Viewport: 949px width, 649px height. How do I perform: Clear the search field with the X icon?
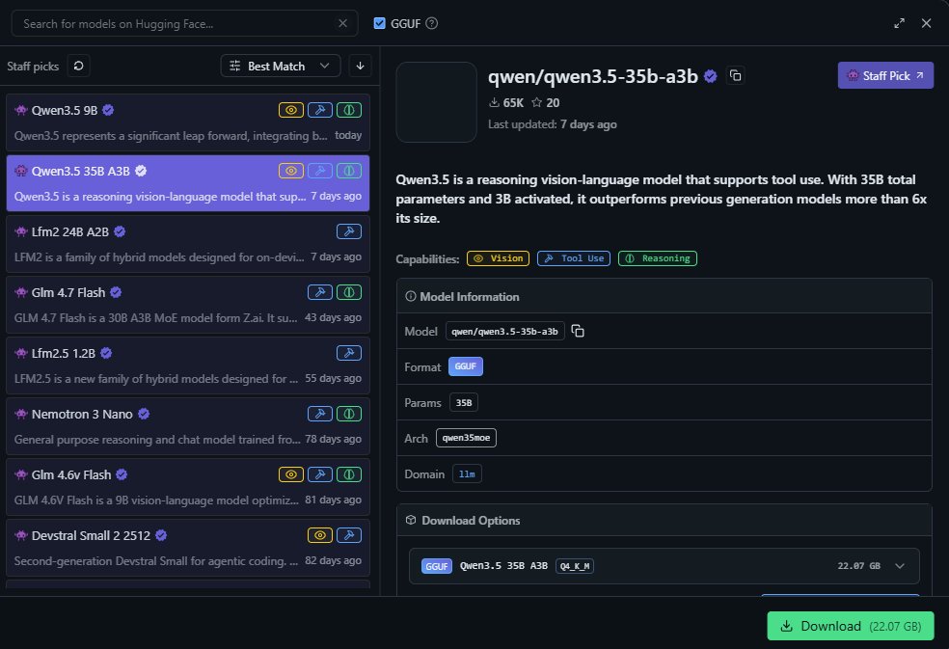pos(342,23)
